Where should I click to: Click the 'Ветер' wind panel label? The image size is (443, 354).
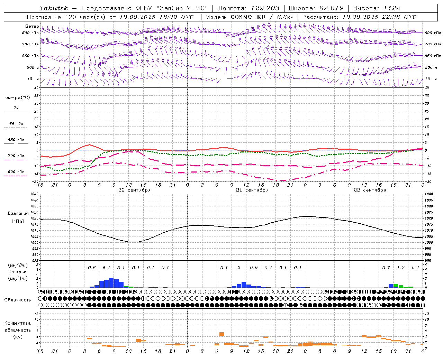tap(32, 26)
